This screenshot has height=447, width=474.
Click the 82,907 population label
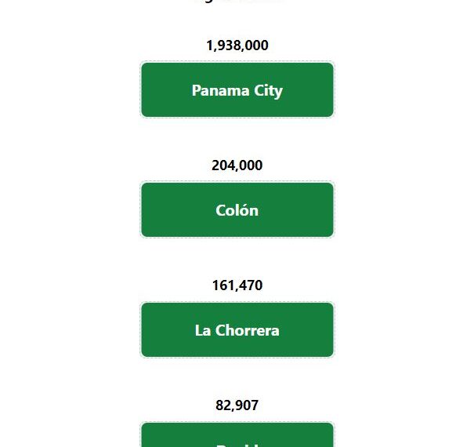(237, 405)
